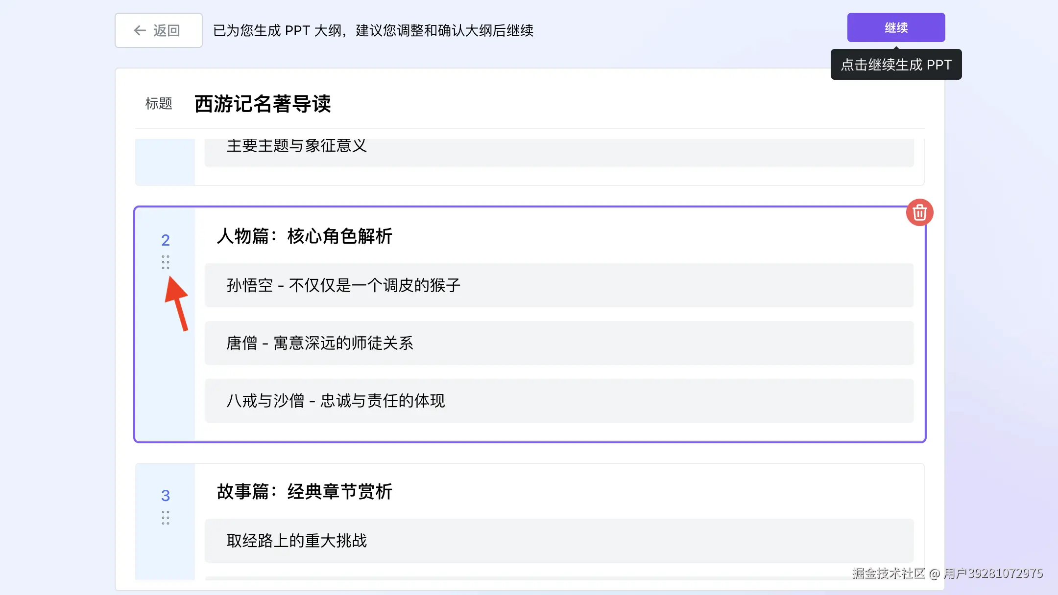
Task: Click the red trash delete icon
Action: tap(919, 212)
